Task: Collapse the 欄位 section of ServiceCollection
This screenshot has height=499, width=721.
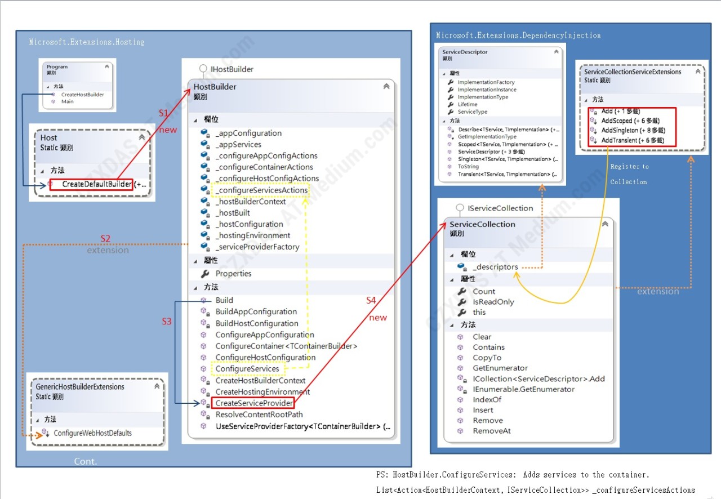Action: (453, 255)
